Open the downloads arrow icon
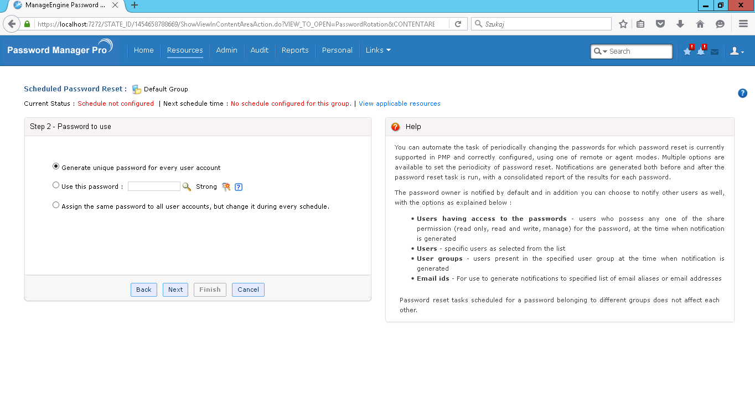The image size is (755, 403). coord(680,24)
